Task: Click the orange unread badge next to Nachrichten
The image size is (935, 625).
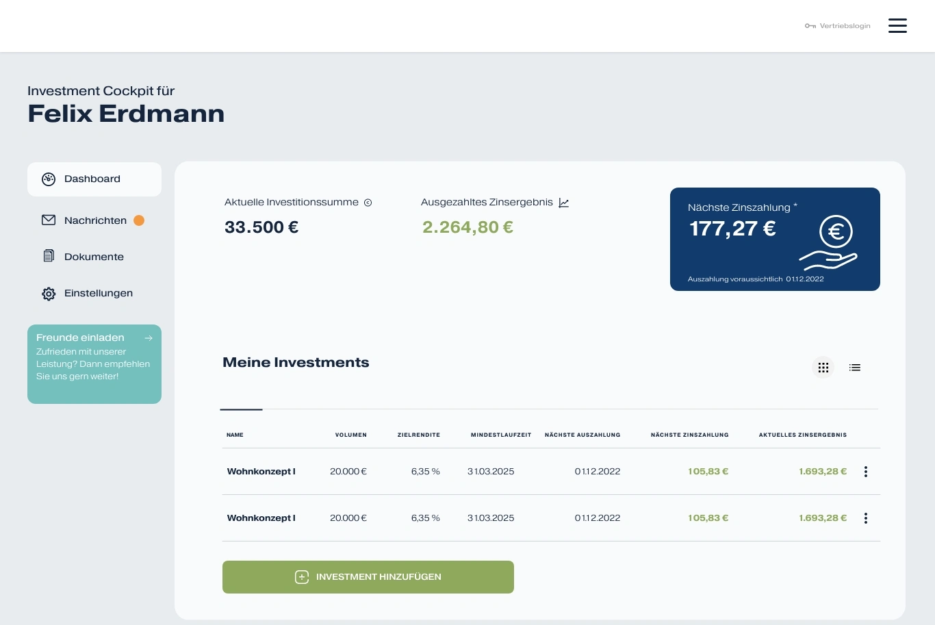Action: pos(139,220)
